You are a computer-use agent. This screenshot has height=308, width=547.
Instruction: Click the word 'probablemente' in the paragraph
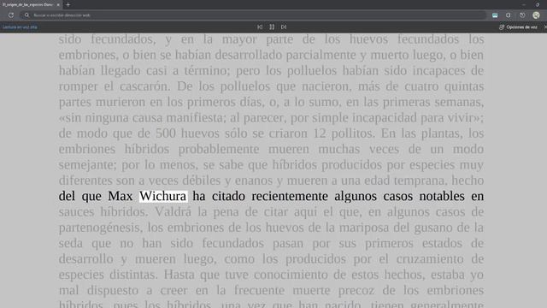[219, 149]
